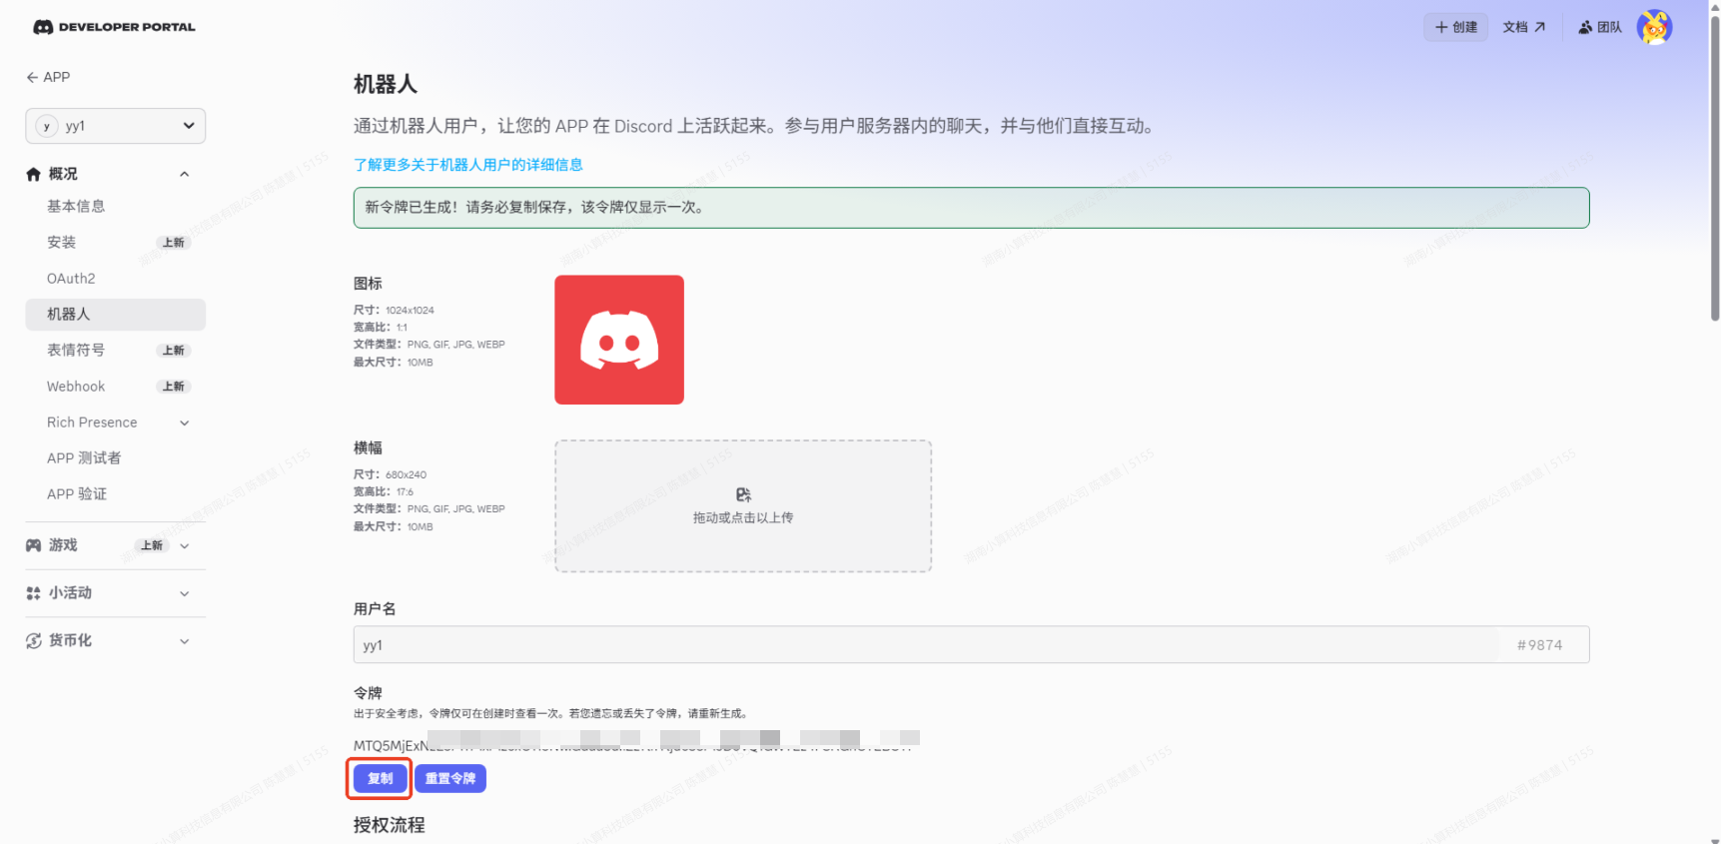Collapse the 概况 section
The image size is (1721, 844).
tap(184, 174)
